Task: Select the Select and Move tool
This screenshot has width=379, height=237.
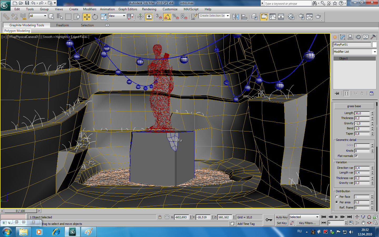Action: (x=86, y=17)
